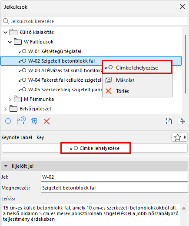
Task: Click the red delete X toolbar icon
Action: 47,121
